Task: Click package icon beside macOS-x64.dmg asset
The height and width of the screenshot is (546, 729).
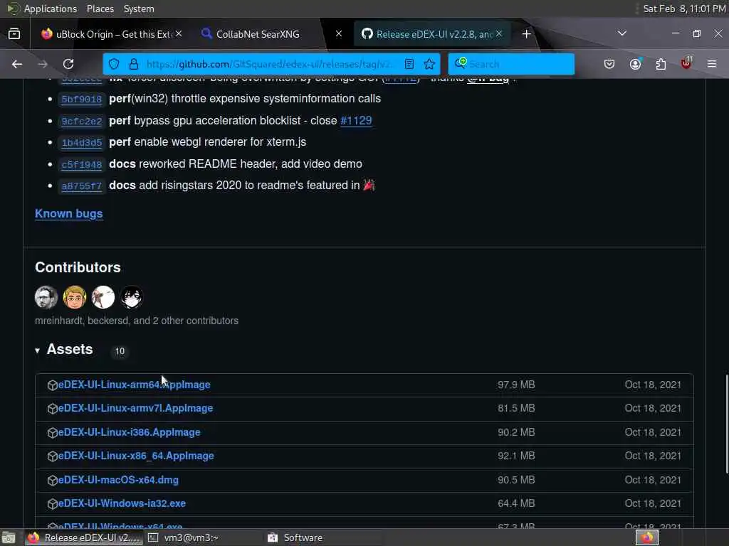Action: tap(52, 481)
